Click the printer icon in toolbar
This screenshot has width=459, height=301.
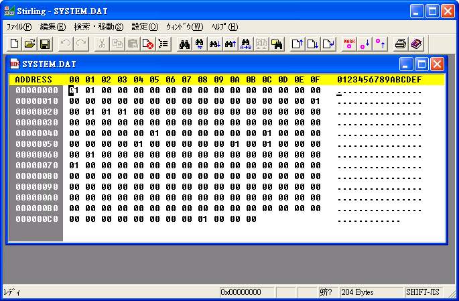[401, 44]
